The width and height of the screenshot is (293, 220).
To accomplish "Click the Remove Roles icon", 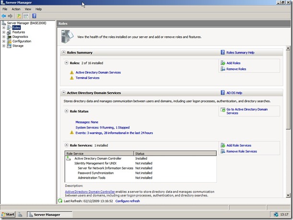I will (223, 69).
